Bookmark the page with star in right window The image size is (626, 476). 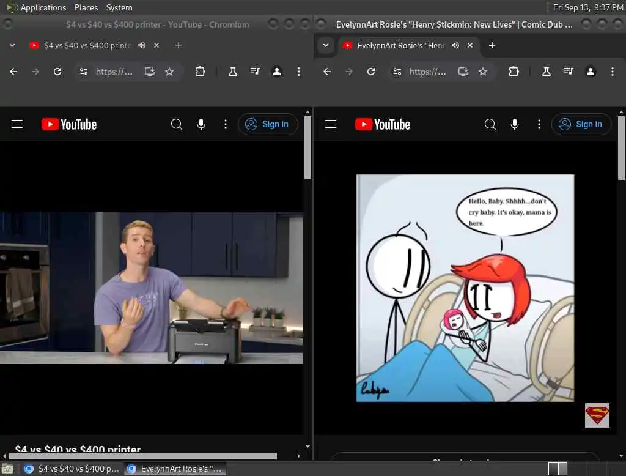pos(483,72)
